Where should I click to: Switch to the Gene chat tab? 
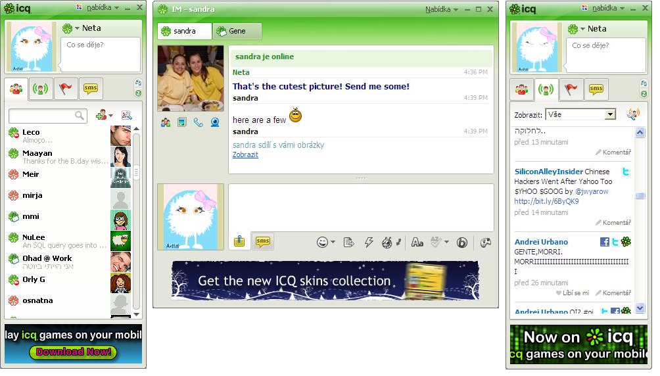tap(237, 31)
